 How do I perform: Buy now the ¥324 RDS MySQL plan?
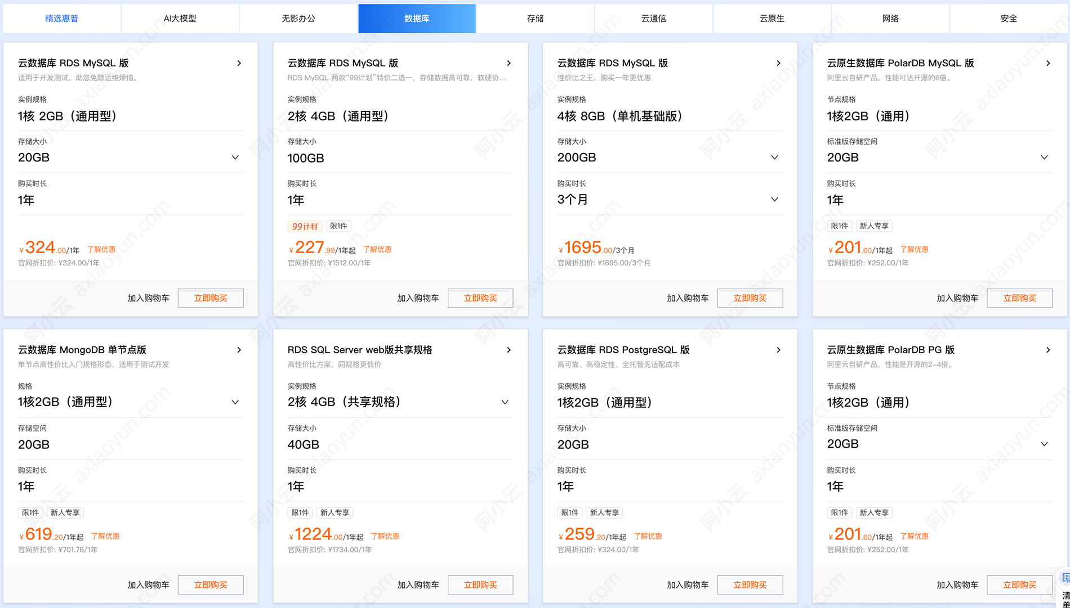[211, 298]
